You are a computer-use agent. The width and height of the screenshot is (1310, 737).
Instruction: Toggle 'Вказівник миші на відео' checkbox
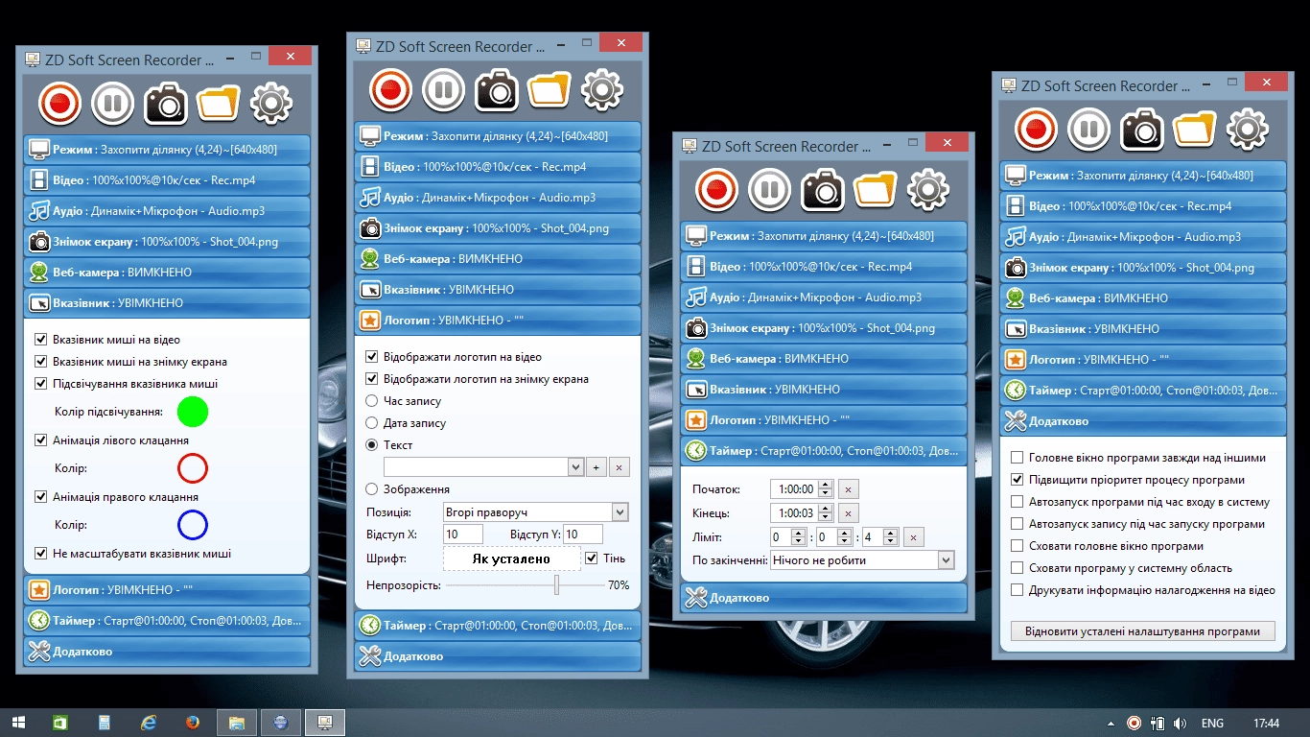pos(40,340)
